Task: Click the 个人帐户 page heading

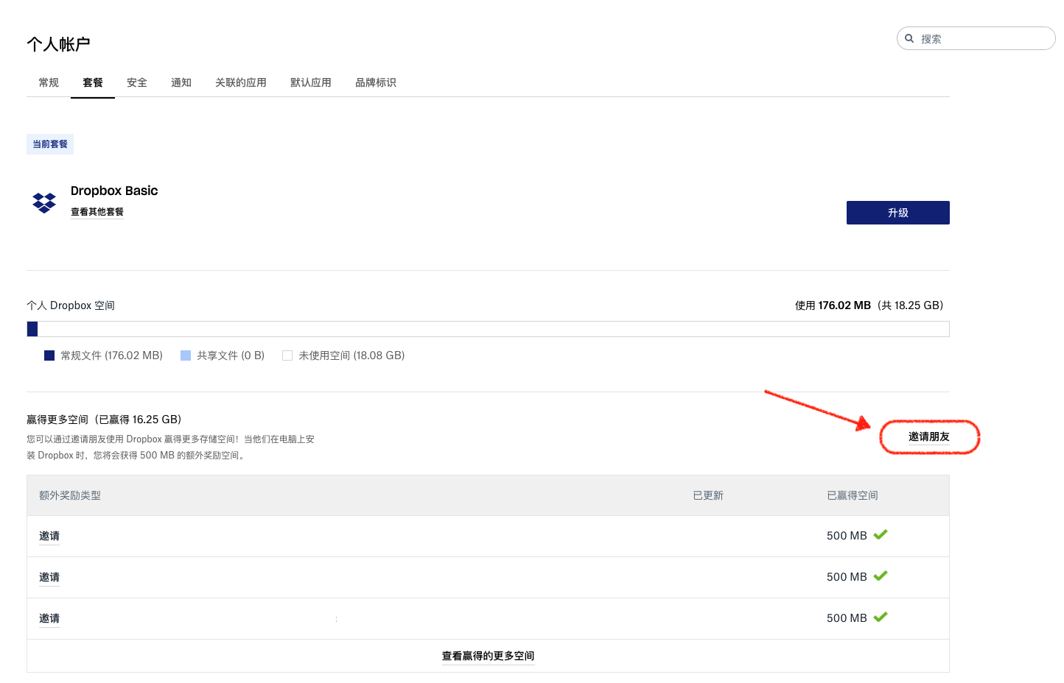Action: [58, 44]
